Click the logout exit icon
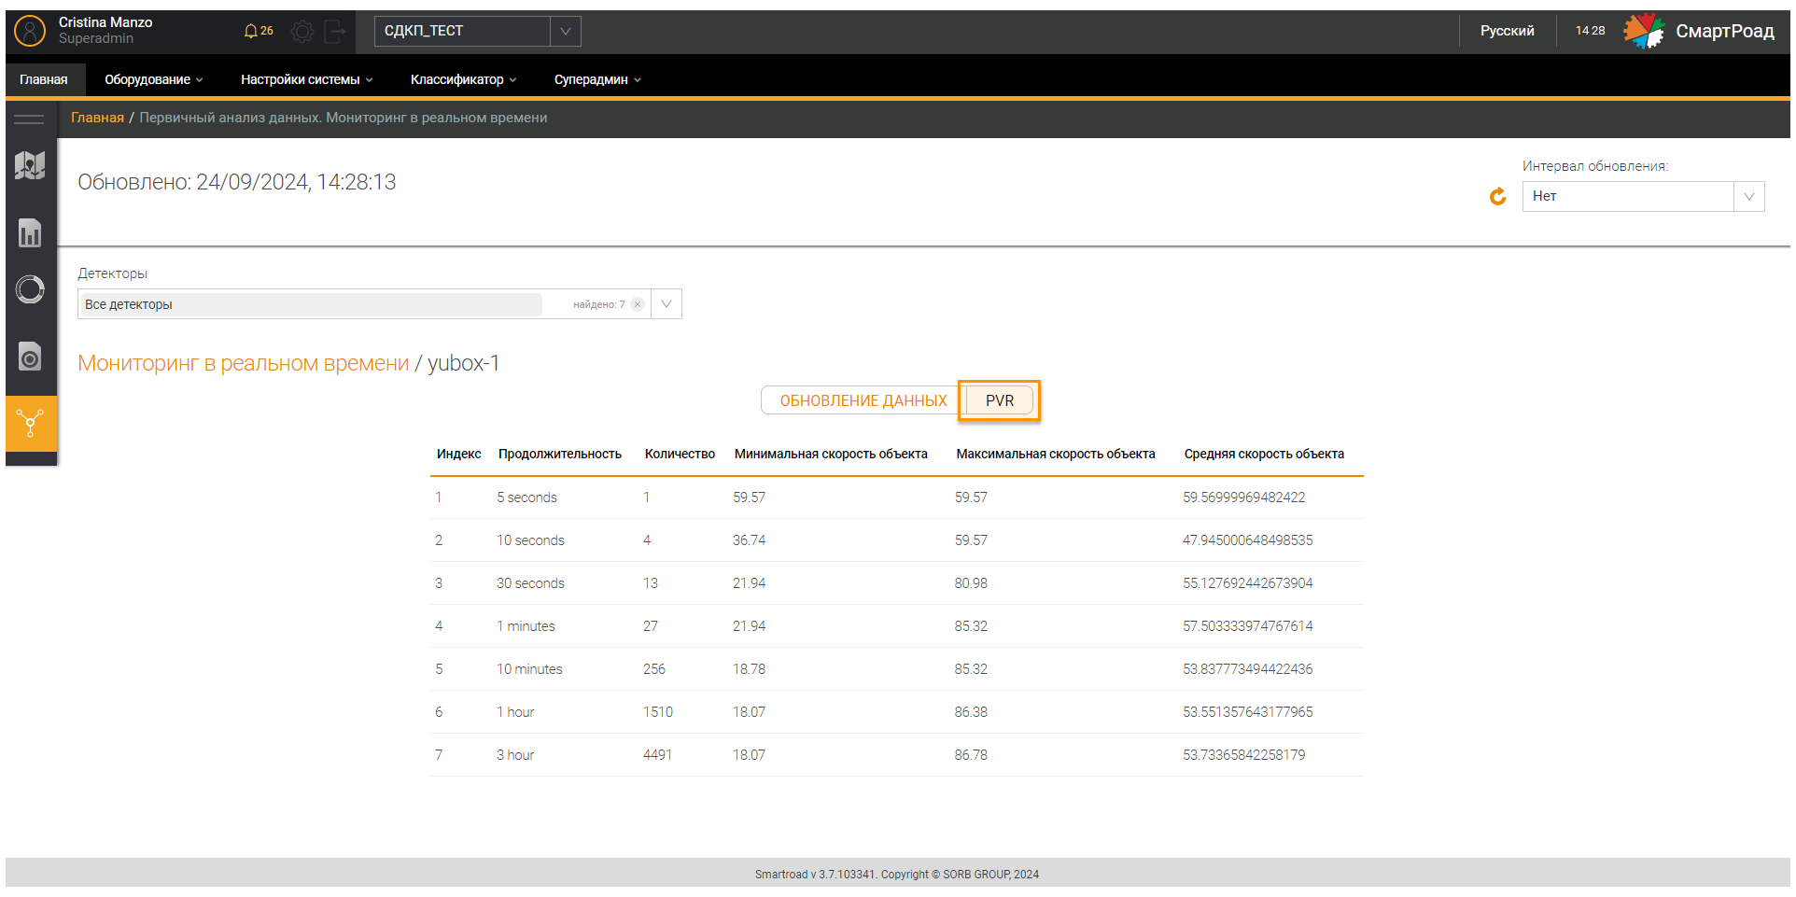 (335, 32)
